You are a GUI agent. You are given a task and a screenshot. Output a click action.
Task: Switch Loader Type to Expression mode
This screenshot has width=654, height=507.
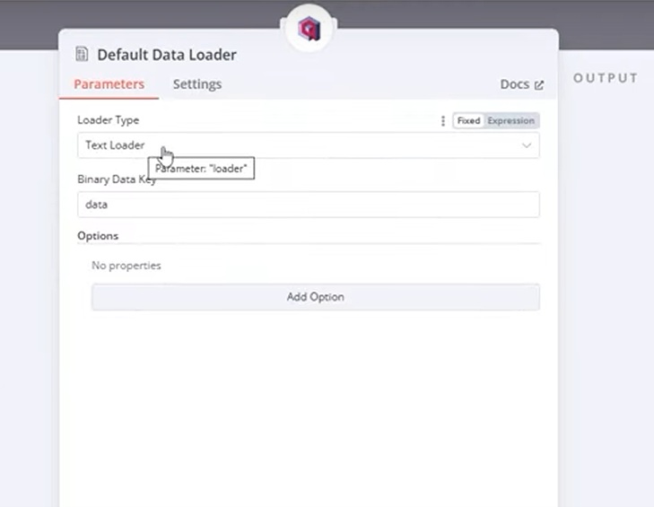pos(511,121)
